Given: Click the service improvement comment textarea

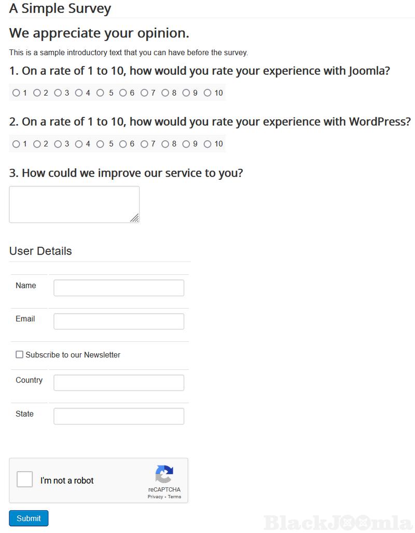Looking at the screenshot, I should pyautogui.click(x=74, y=204).
